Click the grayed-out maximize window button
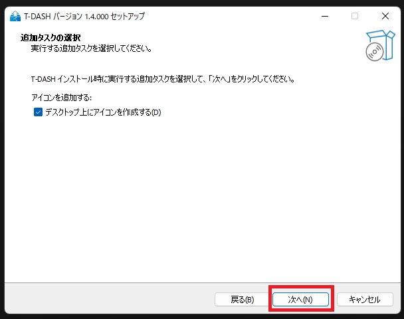The width and height of the screenshot is (404, 319). pos(355,16)
